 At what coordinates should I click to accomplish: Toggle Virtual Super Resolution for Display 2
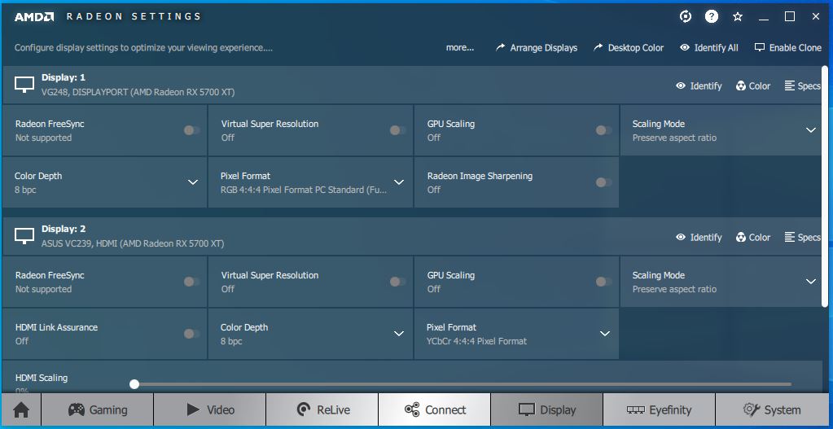[x=398, y=282]
